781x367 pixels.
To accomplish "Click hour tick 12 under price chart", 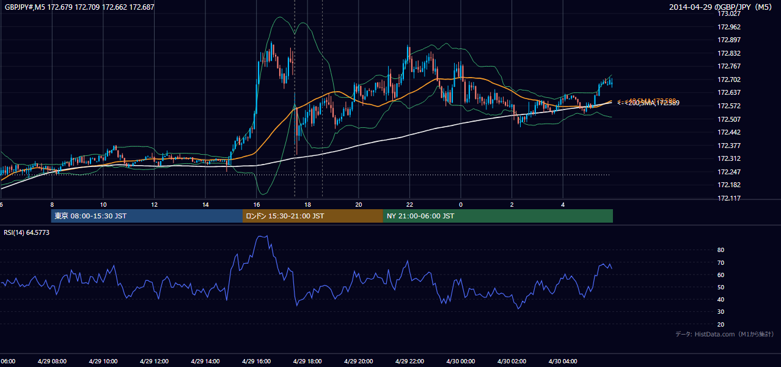I will point(154,205).
